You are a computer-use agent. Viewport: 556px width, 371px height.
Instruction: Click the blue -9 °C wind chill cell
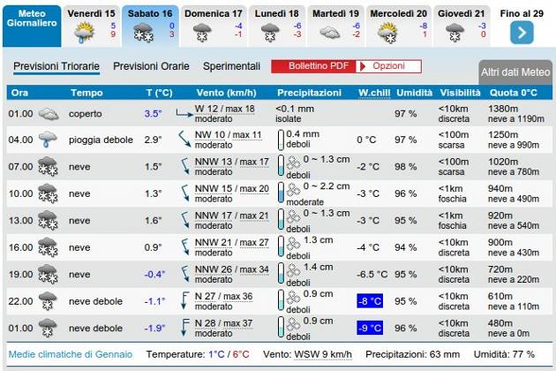[x=369, y=328]
